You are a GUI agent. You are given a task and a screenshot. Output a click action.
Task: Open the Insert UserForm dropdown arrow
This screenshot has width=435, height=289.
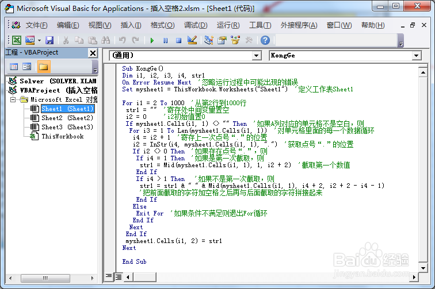click(x=39, y=40)
